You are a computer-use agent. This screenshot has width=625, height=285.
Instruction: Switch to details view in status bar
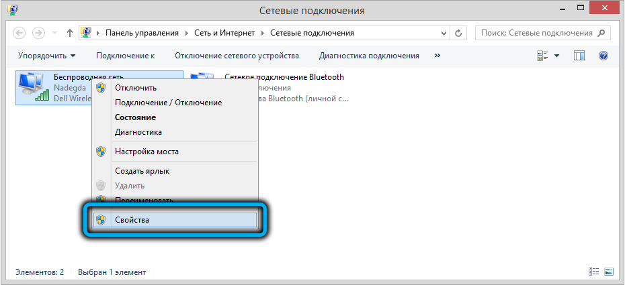pos(594,272)
